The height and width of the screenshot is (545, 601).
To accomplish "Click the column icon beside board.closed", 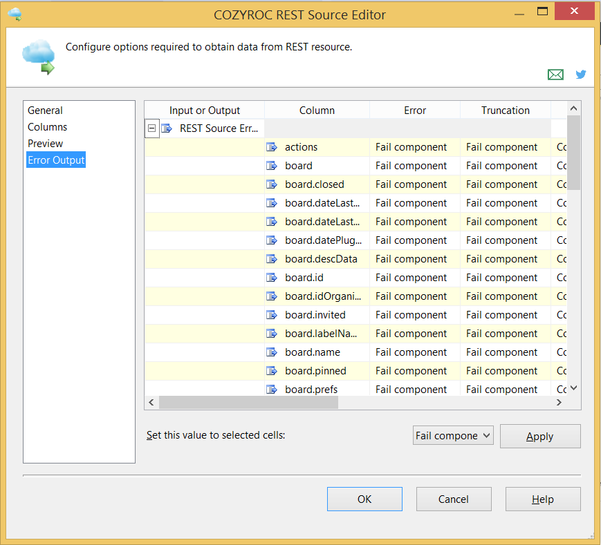I will (x=272, y=184).
